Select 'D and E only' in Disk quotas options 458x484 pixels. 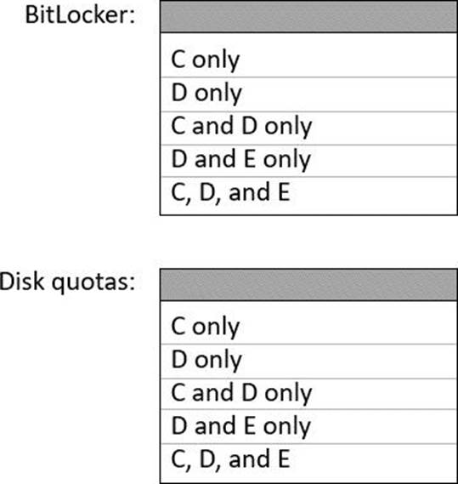(308, 426)
